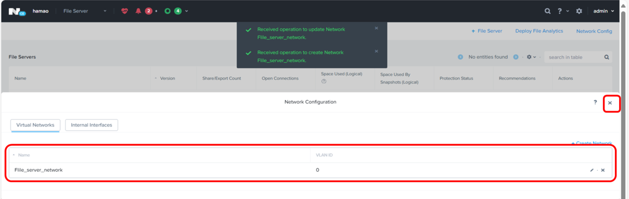The width and height of the screenshot is (629, 199).
Task: Sort networks by Name column
Action: (24, 155)
